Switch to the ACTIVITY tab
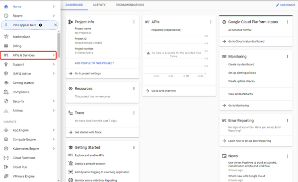The height and width of the screenshot is (182, 298). coord(99,5)
